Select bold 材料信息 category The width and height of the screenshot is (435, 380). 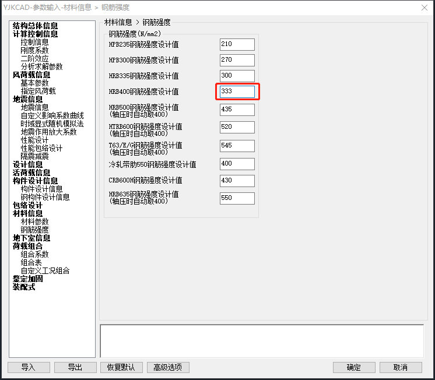(28, 213)
